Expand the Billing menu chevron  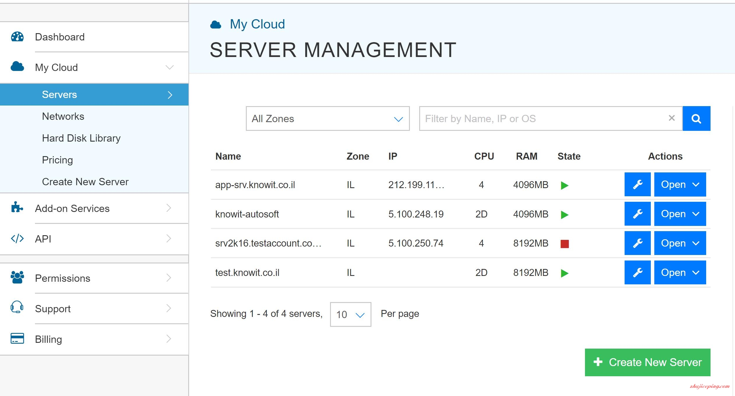tap(169, 339)
